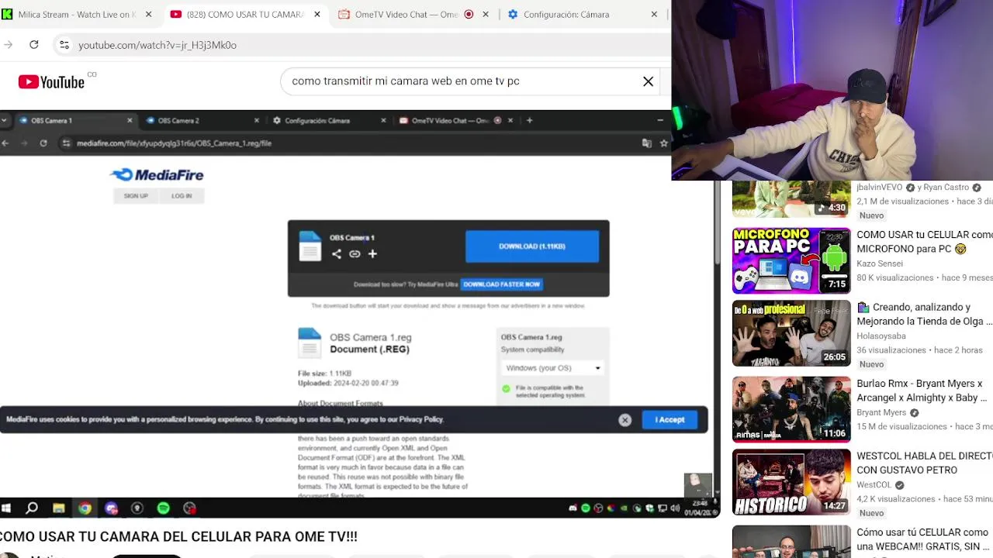Click MediaFire LOG IN button

point(182,196)
